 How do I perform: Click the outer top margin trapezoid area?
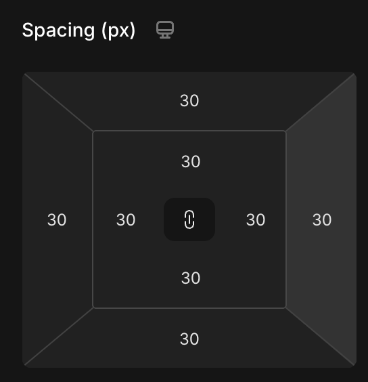tap(189, 101)
